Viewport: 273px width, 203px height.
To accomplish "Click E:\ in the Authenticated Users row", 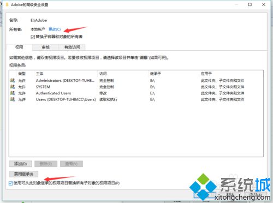I will pos(152,93).
